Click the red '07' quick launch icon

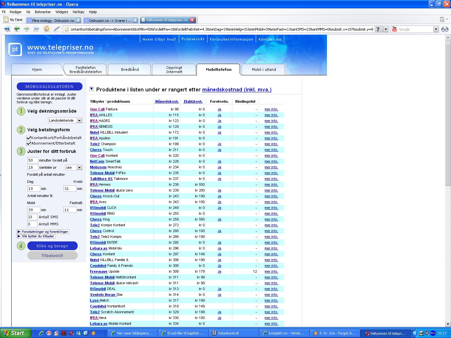(64, 333)
